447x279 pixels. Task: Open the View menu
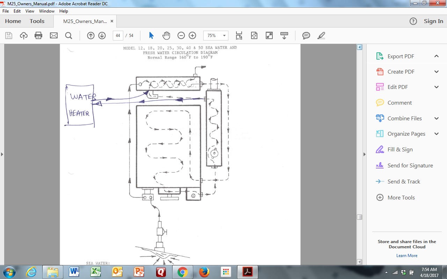click(30, 11)
